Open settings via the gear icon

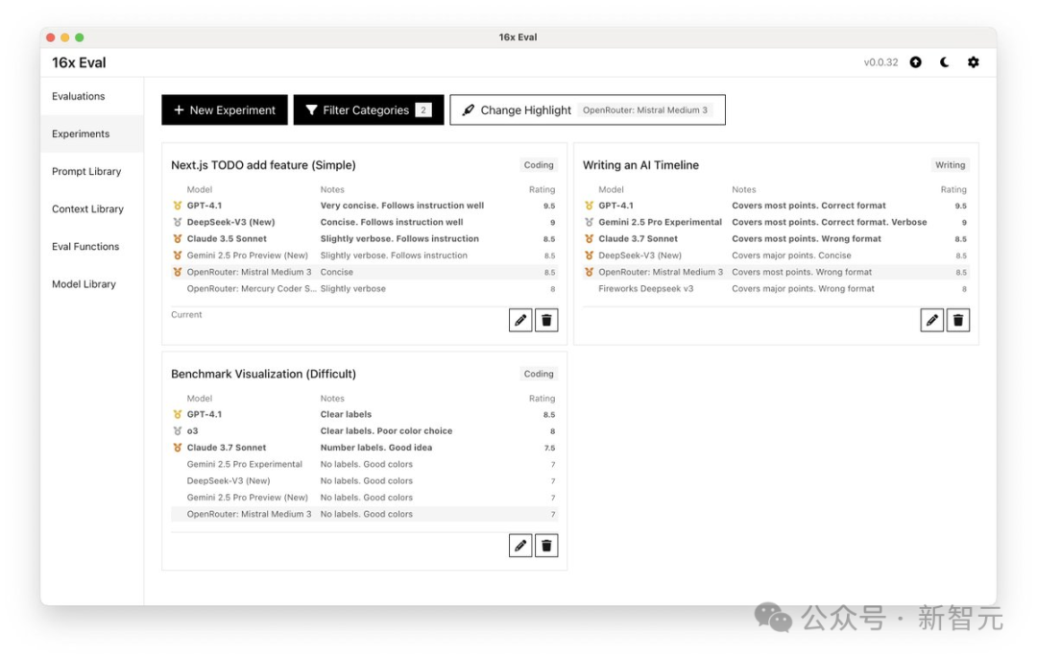click(974, 62)
